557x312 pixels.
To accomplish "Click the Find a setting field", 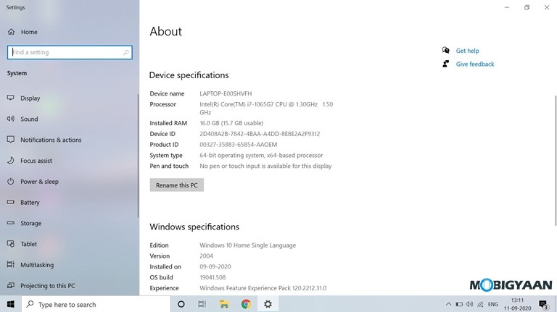I will 70,52.
